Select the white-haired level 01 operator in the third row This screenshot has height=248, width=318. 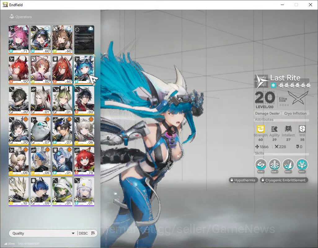click(x=41, y=100)
